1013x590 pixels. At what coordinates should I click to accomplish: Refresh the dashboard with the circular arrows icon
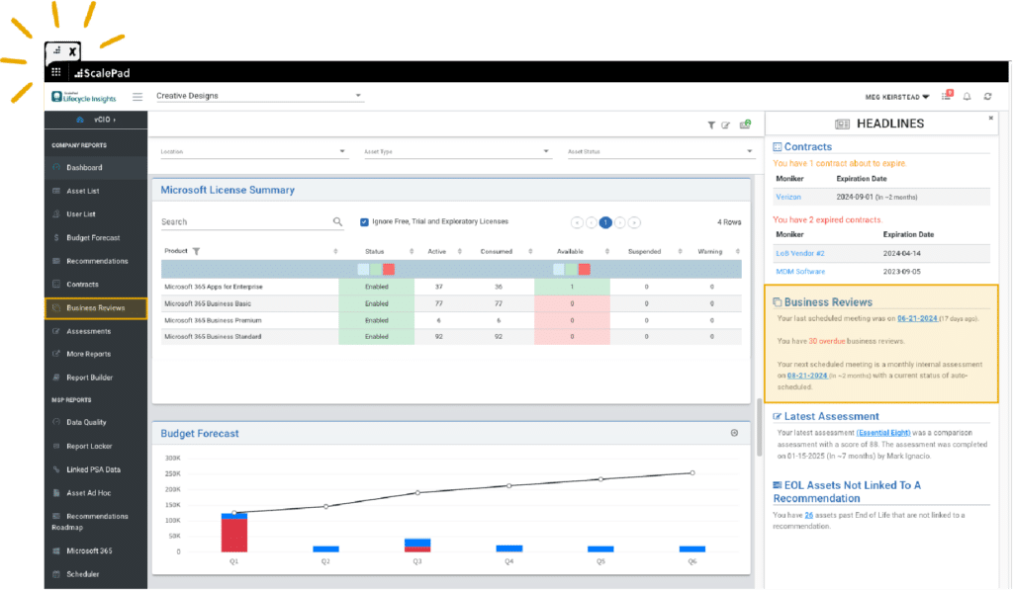point(989,96)
